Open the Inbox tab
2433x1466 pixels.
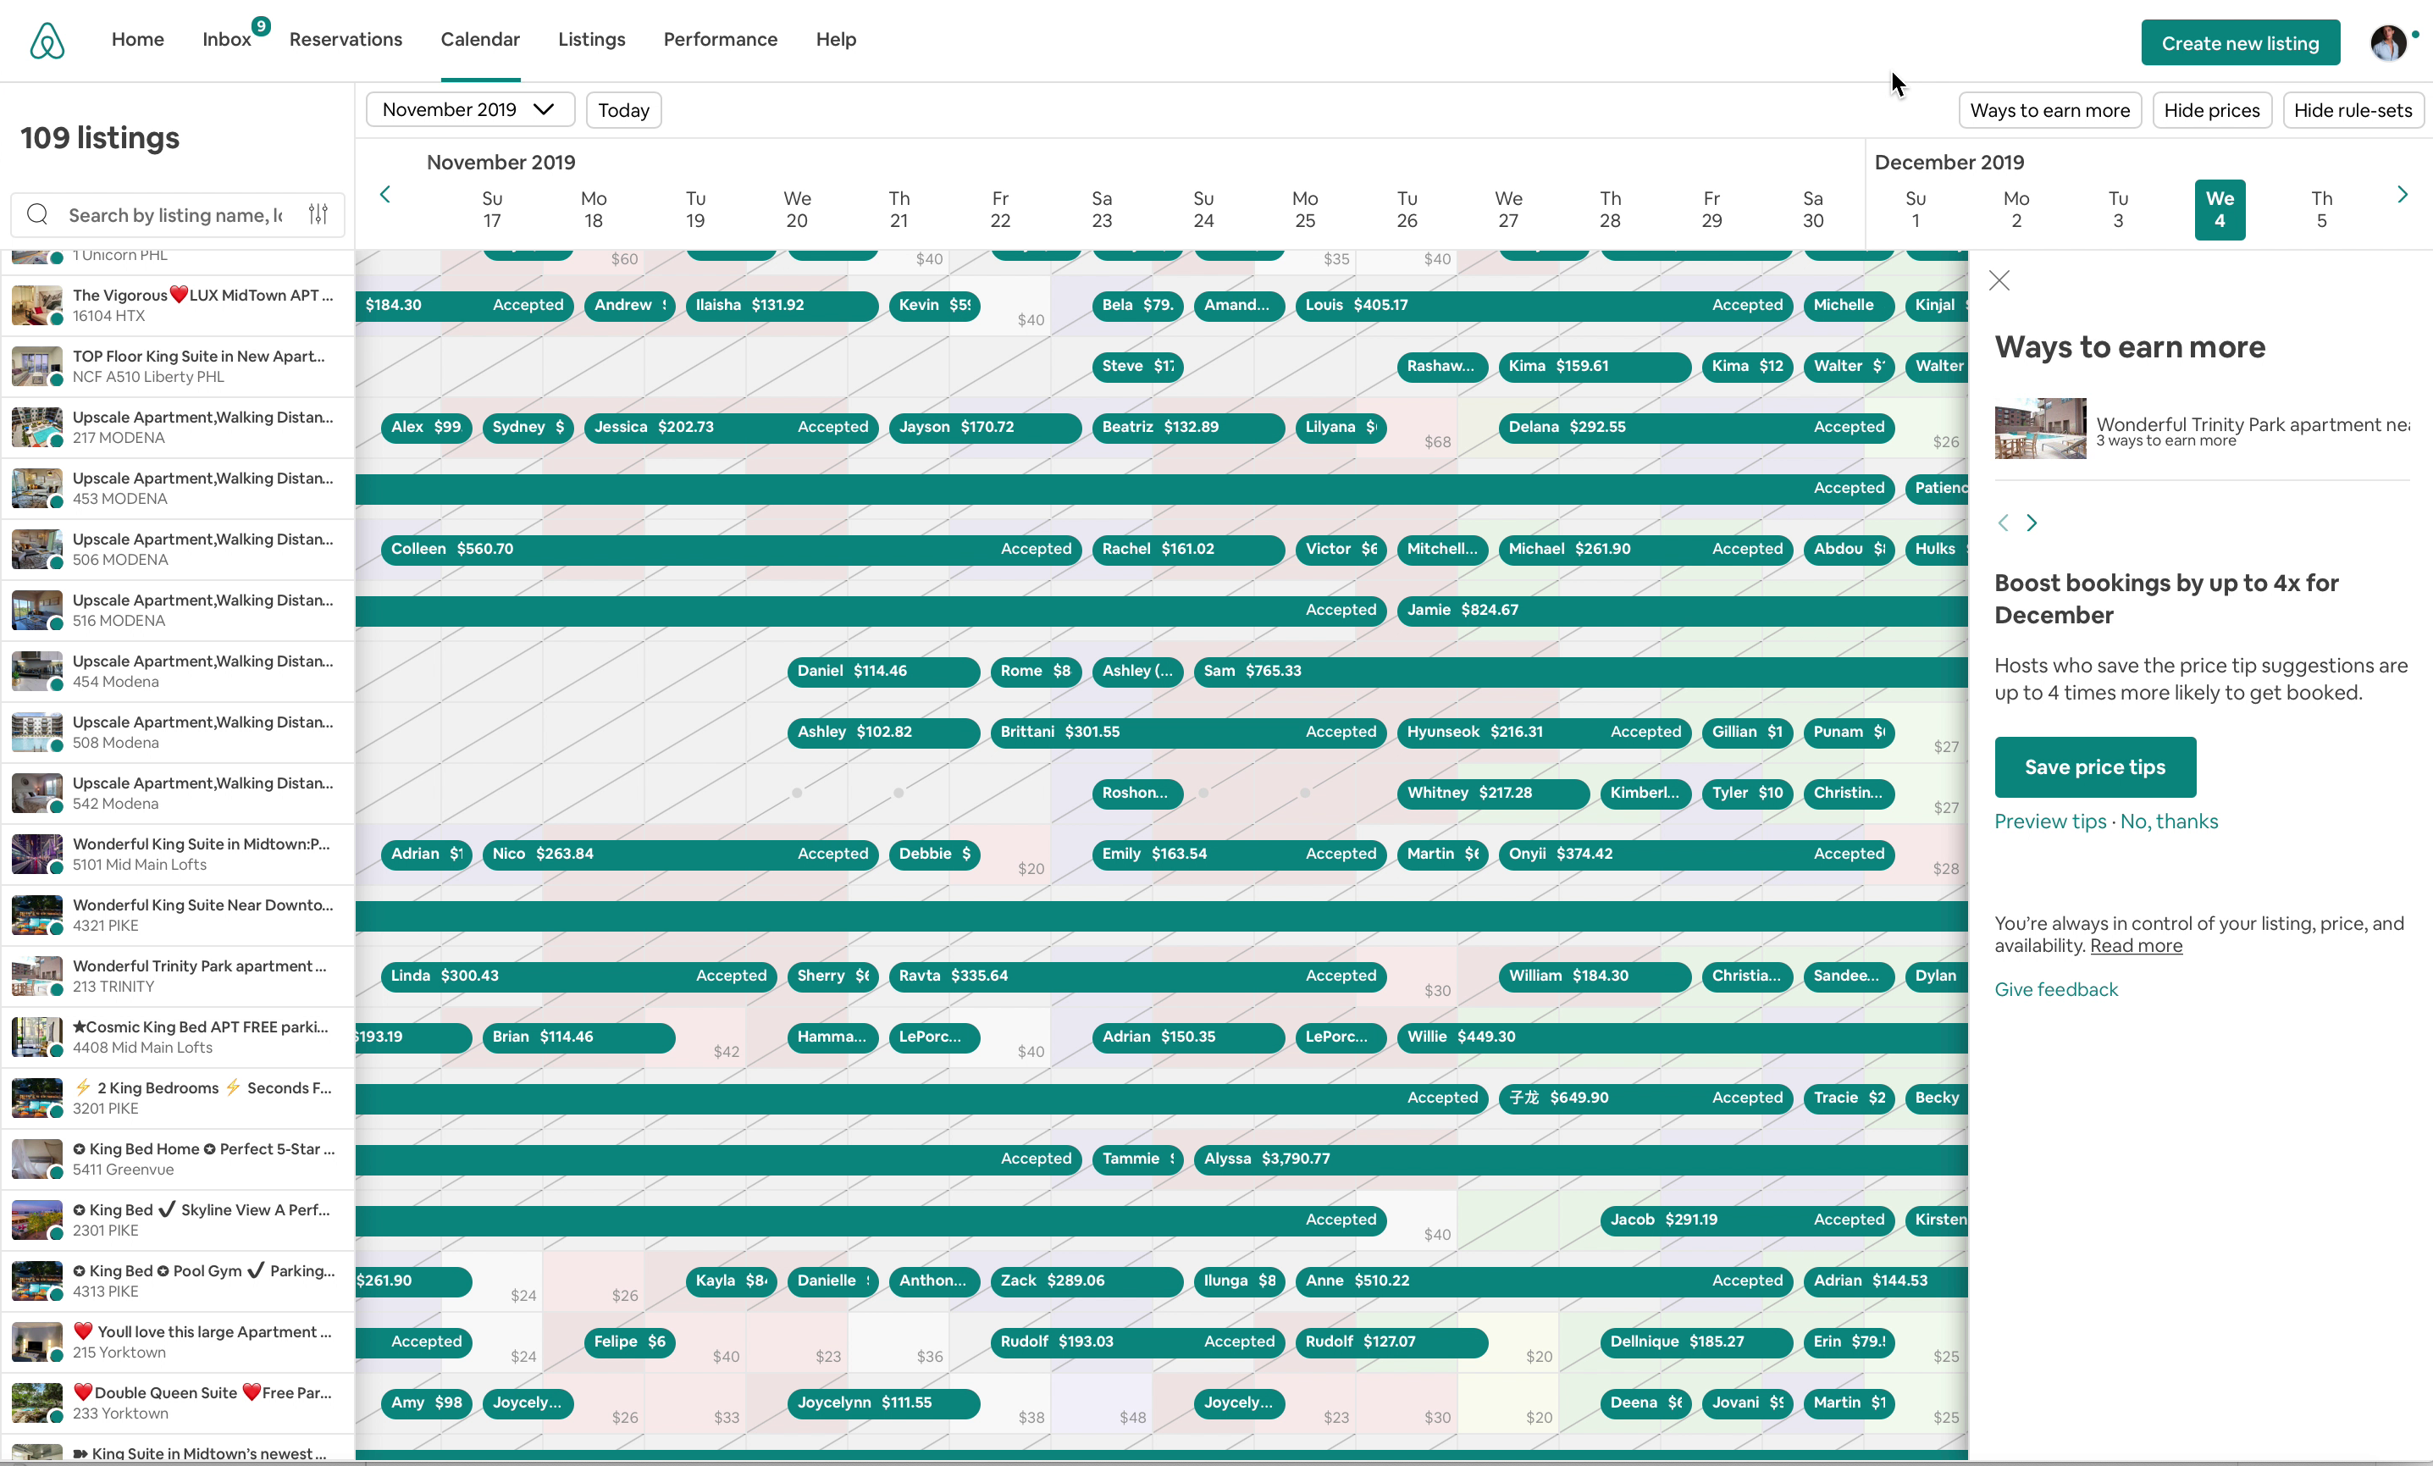pos(226,40)
